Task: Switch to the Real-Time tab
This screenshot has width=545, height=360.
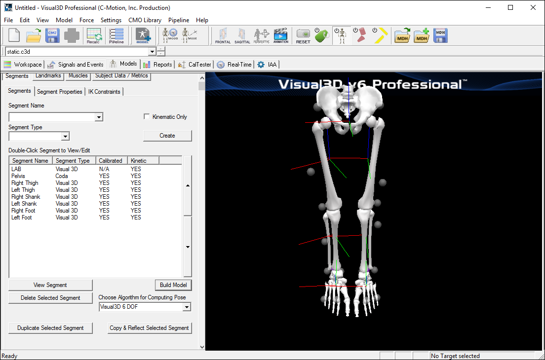Action: coord(234,65)
